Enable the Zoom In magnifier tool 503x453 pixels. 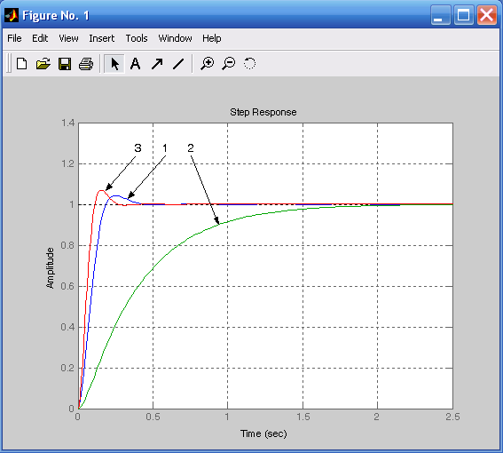[208, 64]
